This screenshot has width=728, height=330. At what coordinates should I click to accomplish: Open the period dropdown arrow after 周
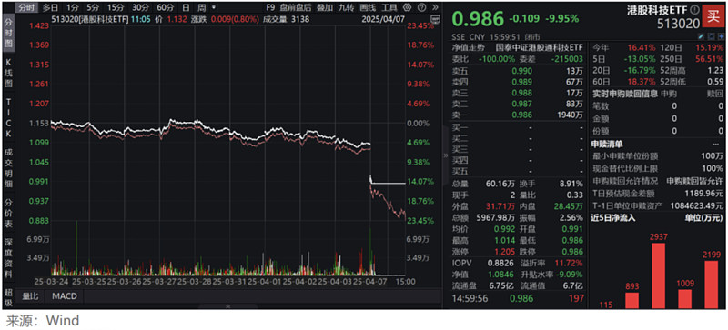pyautogui.click(x=214, y=8)
